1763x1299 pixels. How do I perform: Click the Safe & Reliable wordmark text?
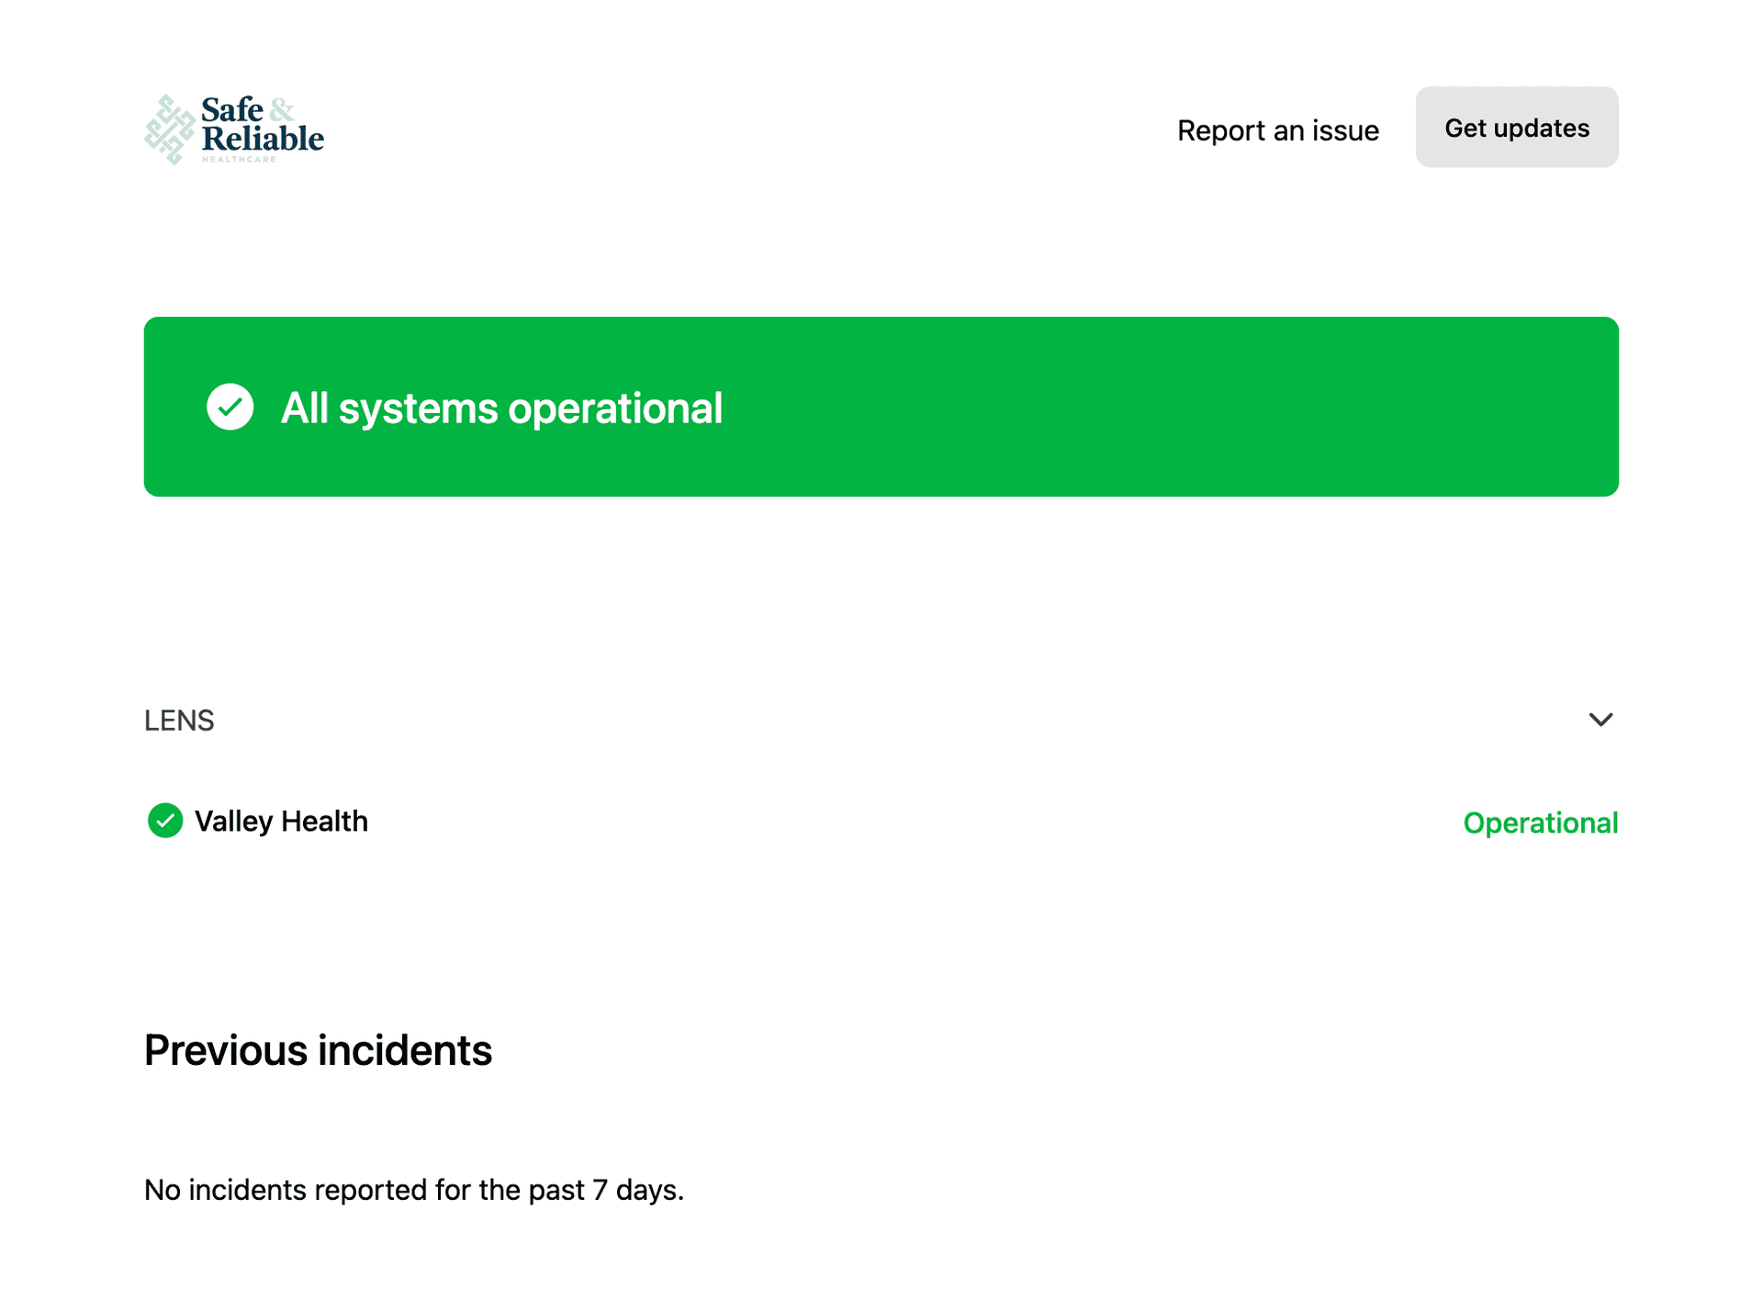coord(262,124)
